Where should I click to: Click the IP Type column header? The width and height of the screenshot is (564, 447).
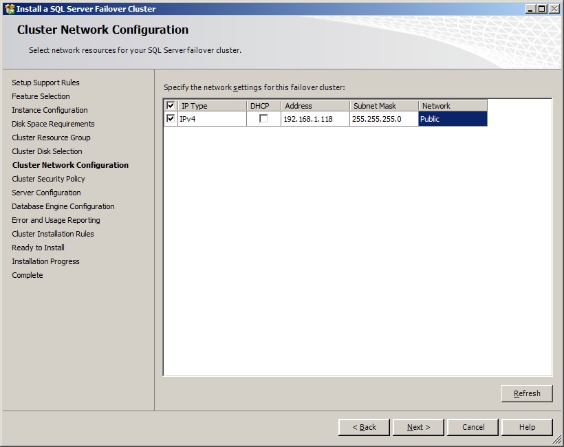pyautogui.click(x=212, y=106)
